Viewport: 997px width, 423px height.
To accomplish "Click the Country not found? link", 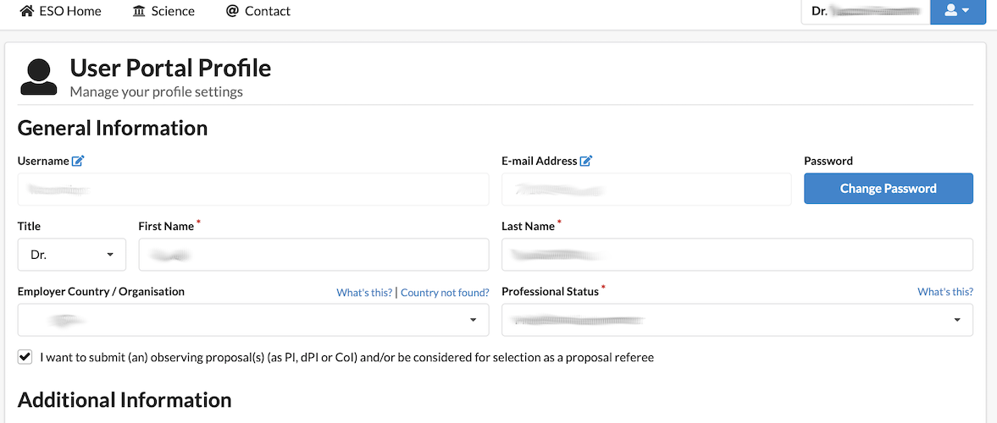I will 445,293.
